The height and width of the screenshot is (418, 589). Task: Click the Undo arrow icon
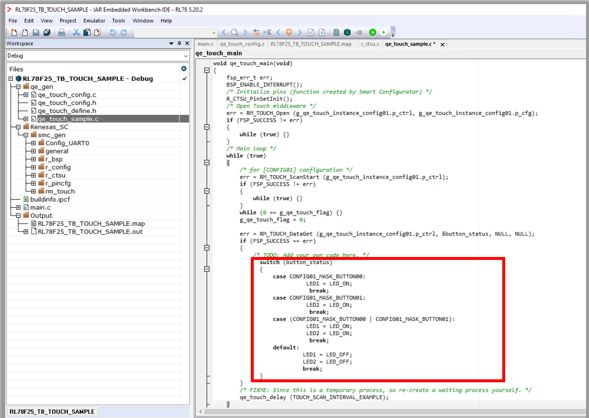tap(113, 33)
